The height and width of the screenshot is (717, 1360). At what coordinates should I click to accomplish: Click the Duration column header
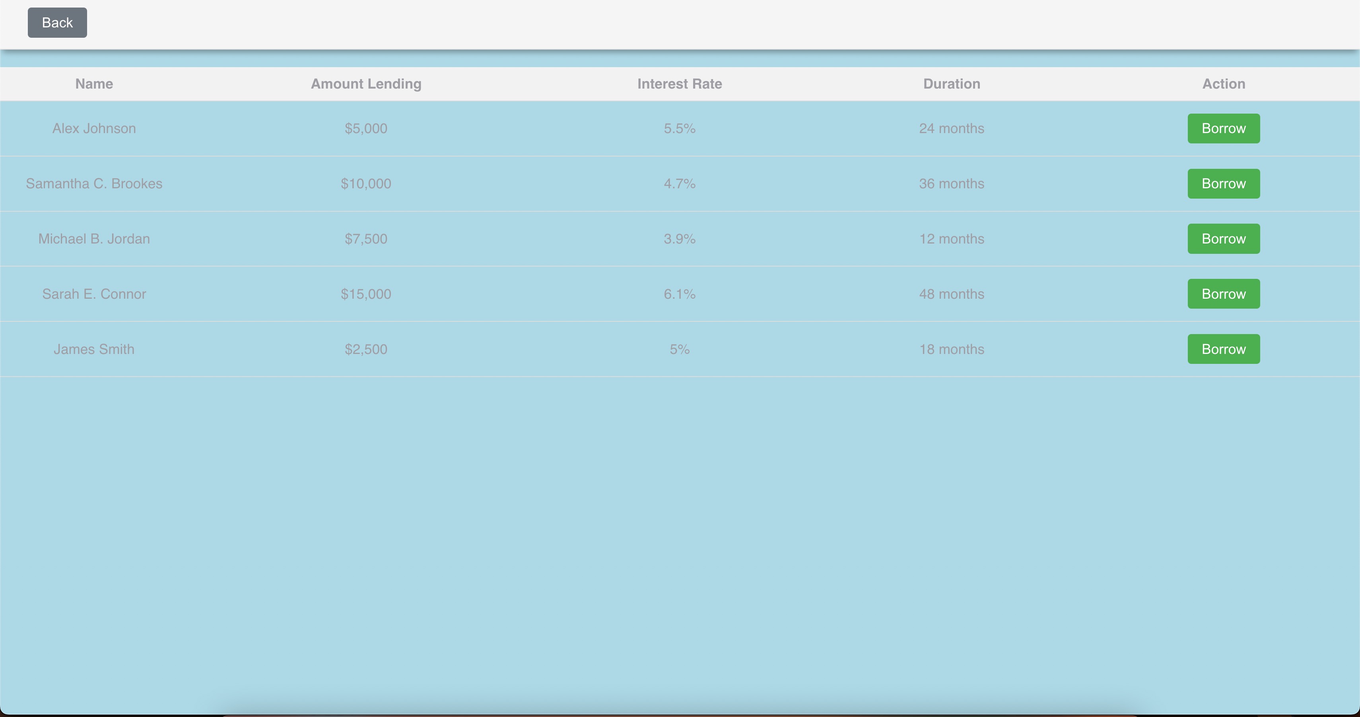pos(951,84)
